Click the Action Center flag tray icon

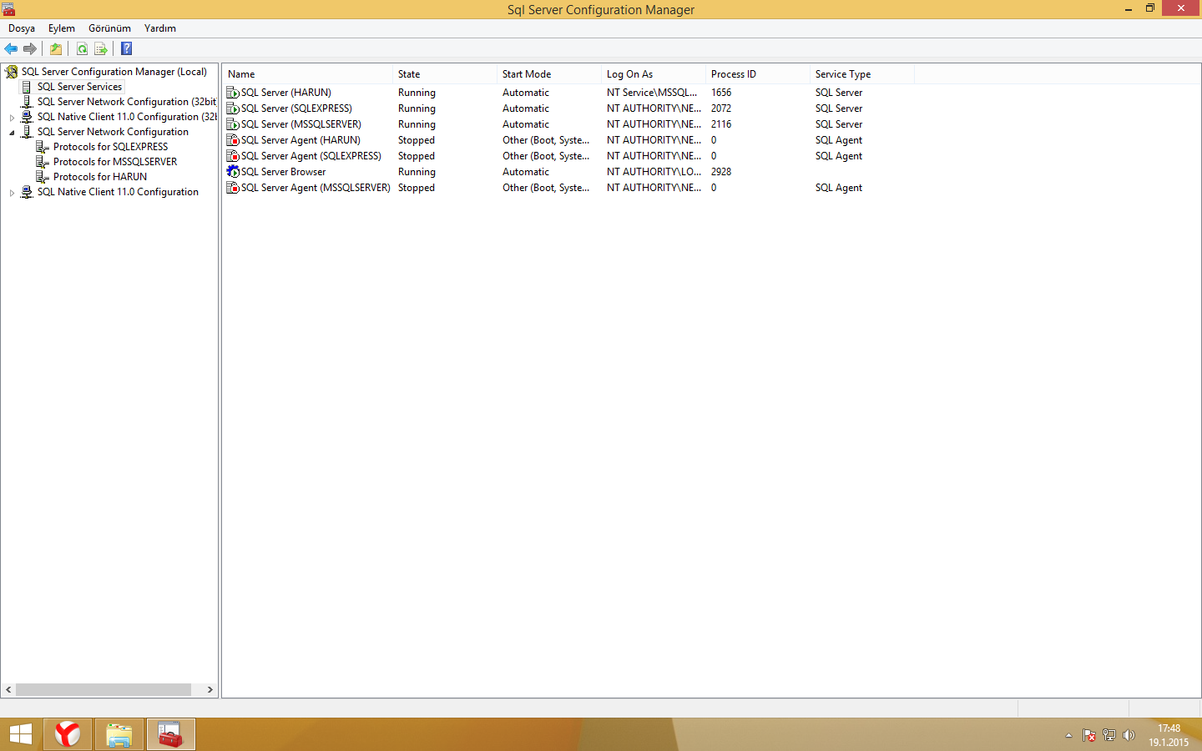(x=1089, y=735)
